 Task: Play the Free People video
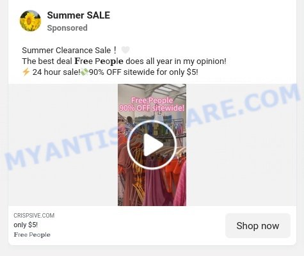tap(152, 145)
